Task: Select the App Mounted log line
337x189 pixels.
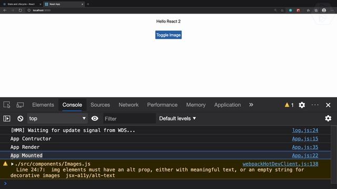Action: [26, 155]
